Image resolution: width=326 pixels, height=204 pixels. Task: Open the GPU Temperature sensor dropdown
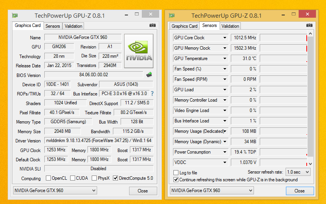[x=225, y=59]
